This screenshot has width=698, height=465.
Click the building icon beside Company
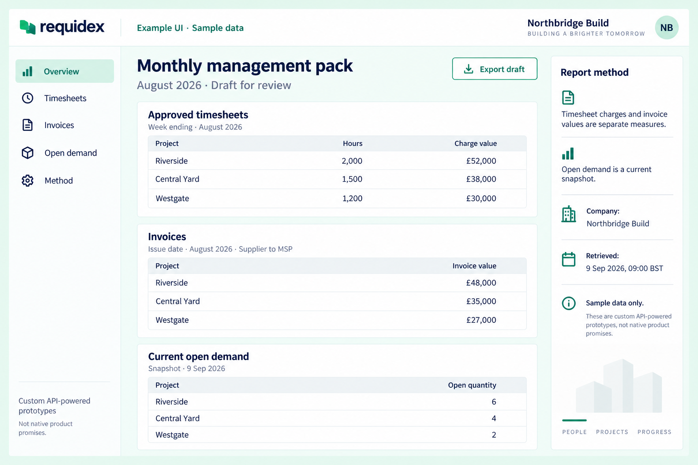click(568, 214)
